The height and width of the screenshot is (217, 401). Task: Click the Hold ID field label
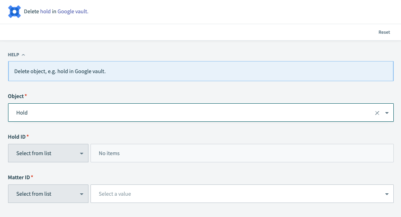pyautogui.click(x=17, y=137)
